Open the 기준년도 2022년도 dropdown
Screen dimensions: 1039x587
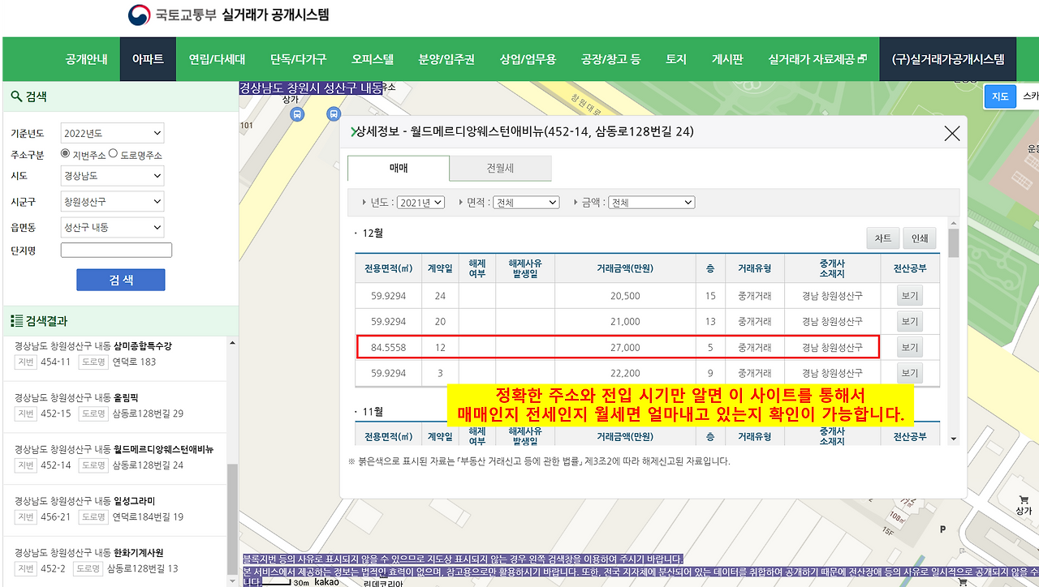point(112,133)
